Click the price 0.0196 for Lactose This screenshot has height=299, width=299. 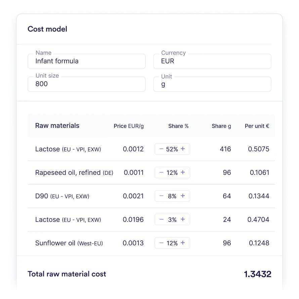[133, 219]
